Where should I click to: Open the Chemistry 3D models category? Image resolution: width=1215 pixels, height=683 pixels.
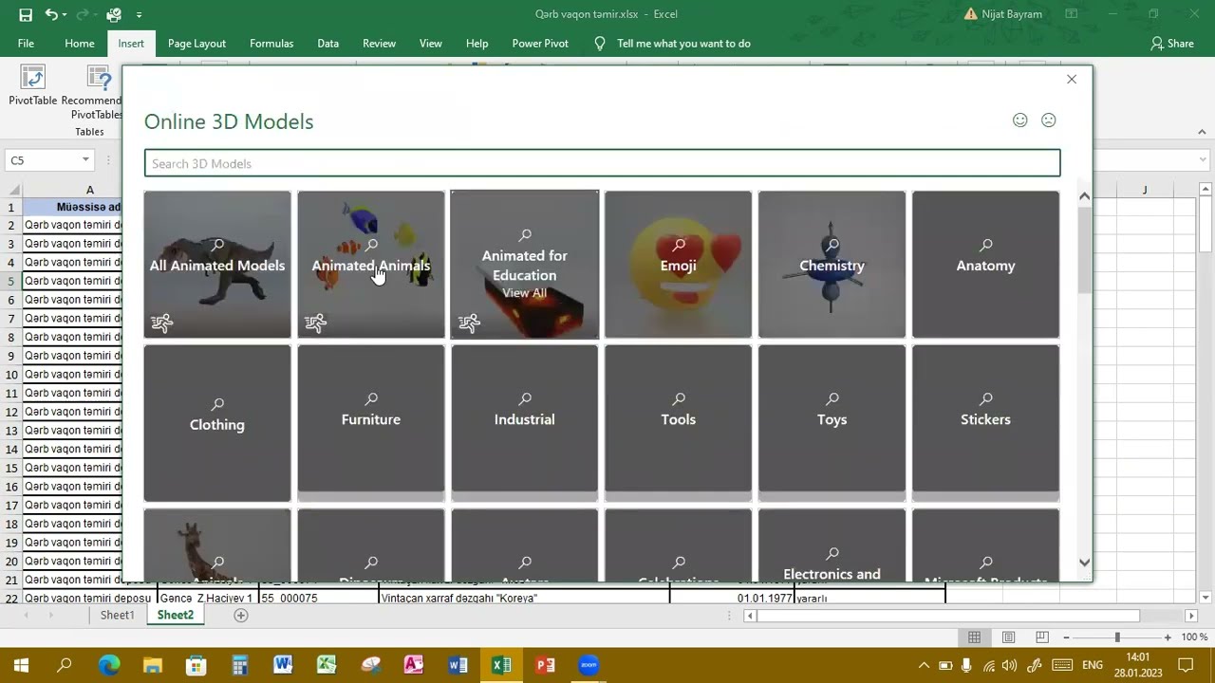tap(832, 265)
